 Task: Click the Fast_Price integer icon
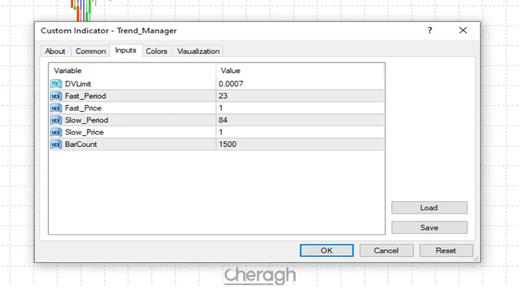tap(55, 108)
